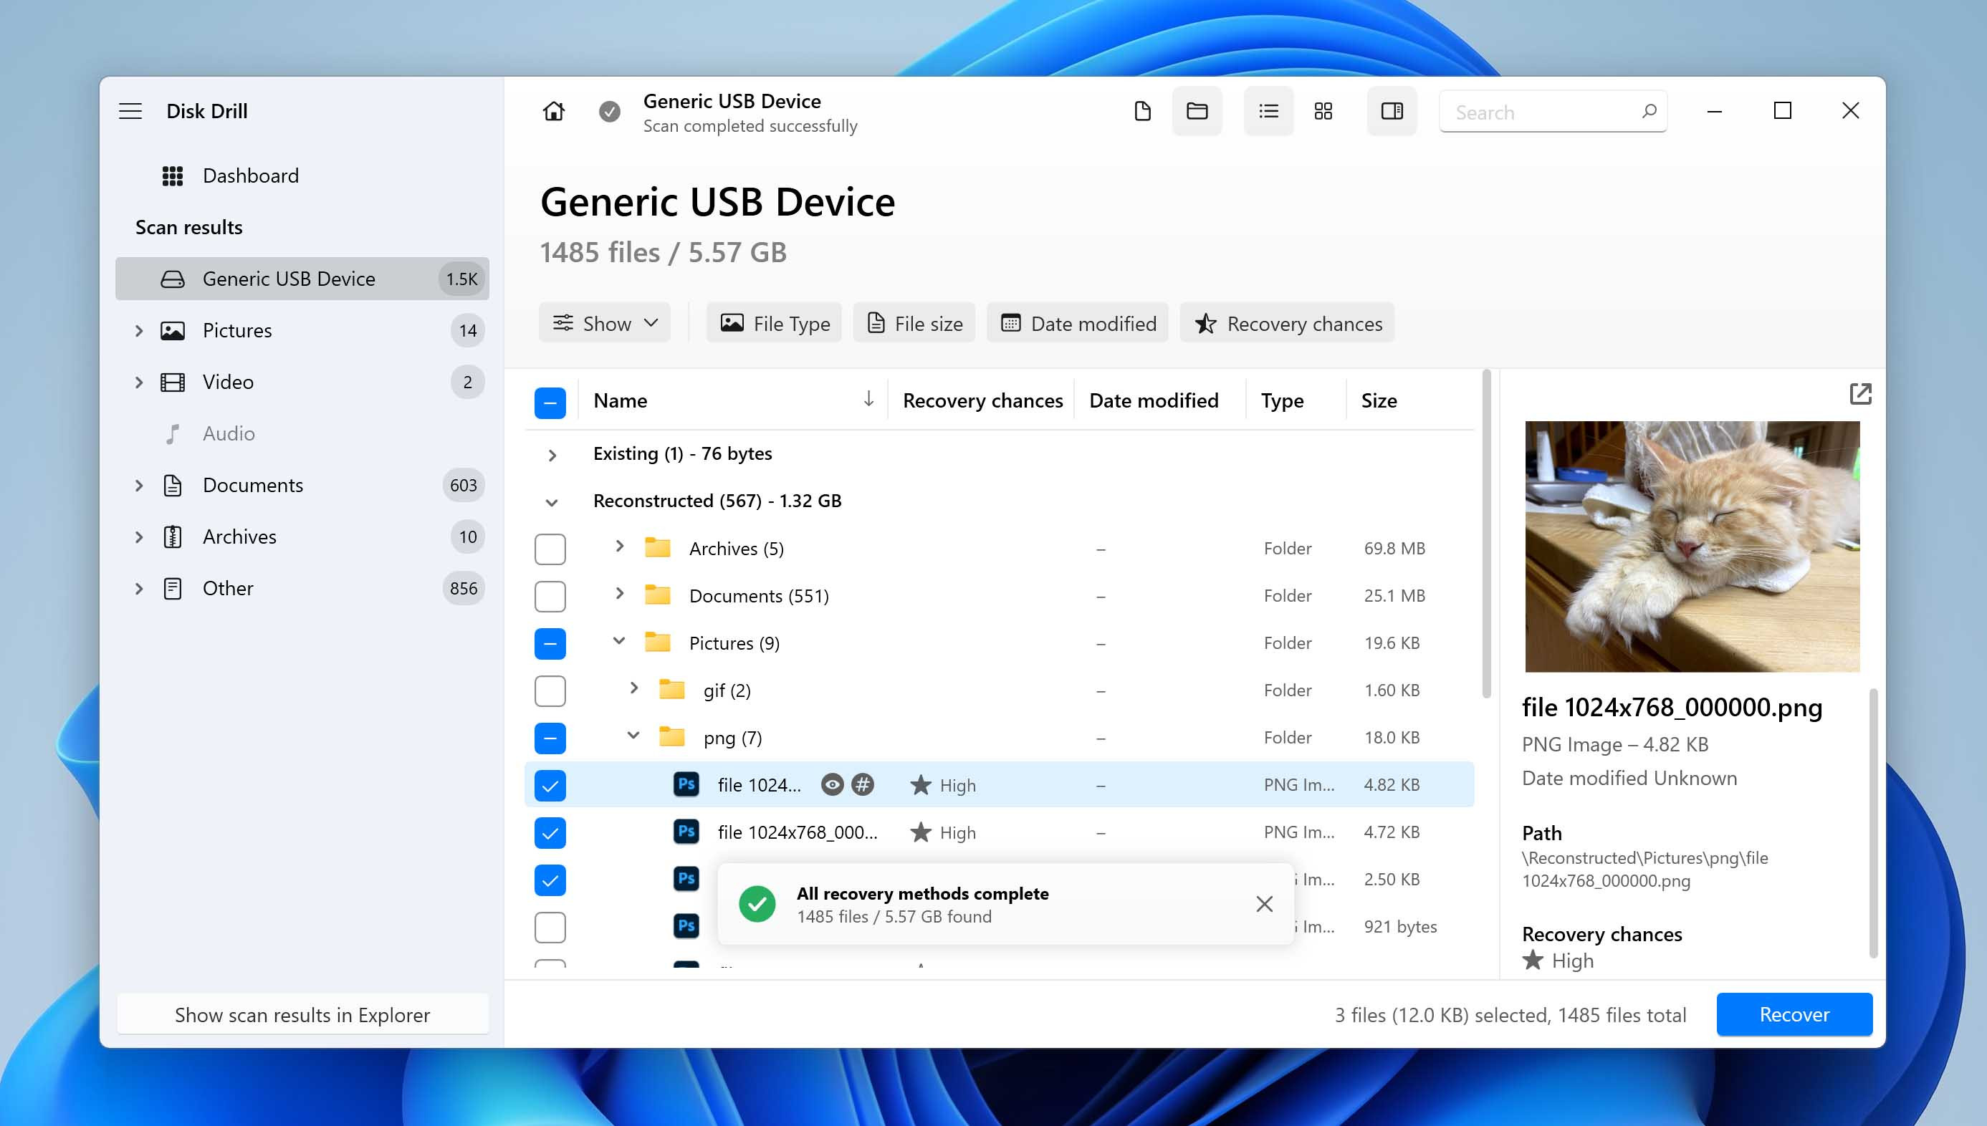Image resolution: width=1987 pixels, height=1126 pixels.
Task: Switch to files view icon in toolbar
Action: (x=1142, y=111)
